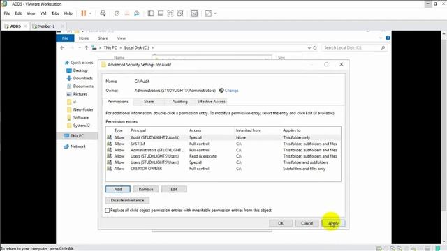Open New-folder in navigation pane

point(83,109)
